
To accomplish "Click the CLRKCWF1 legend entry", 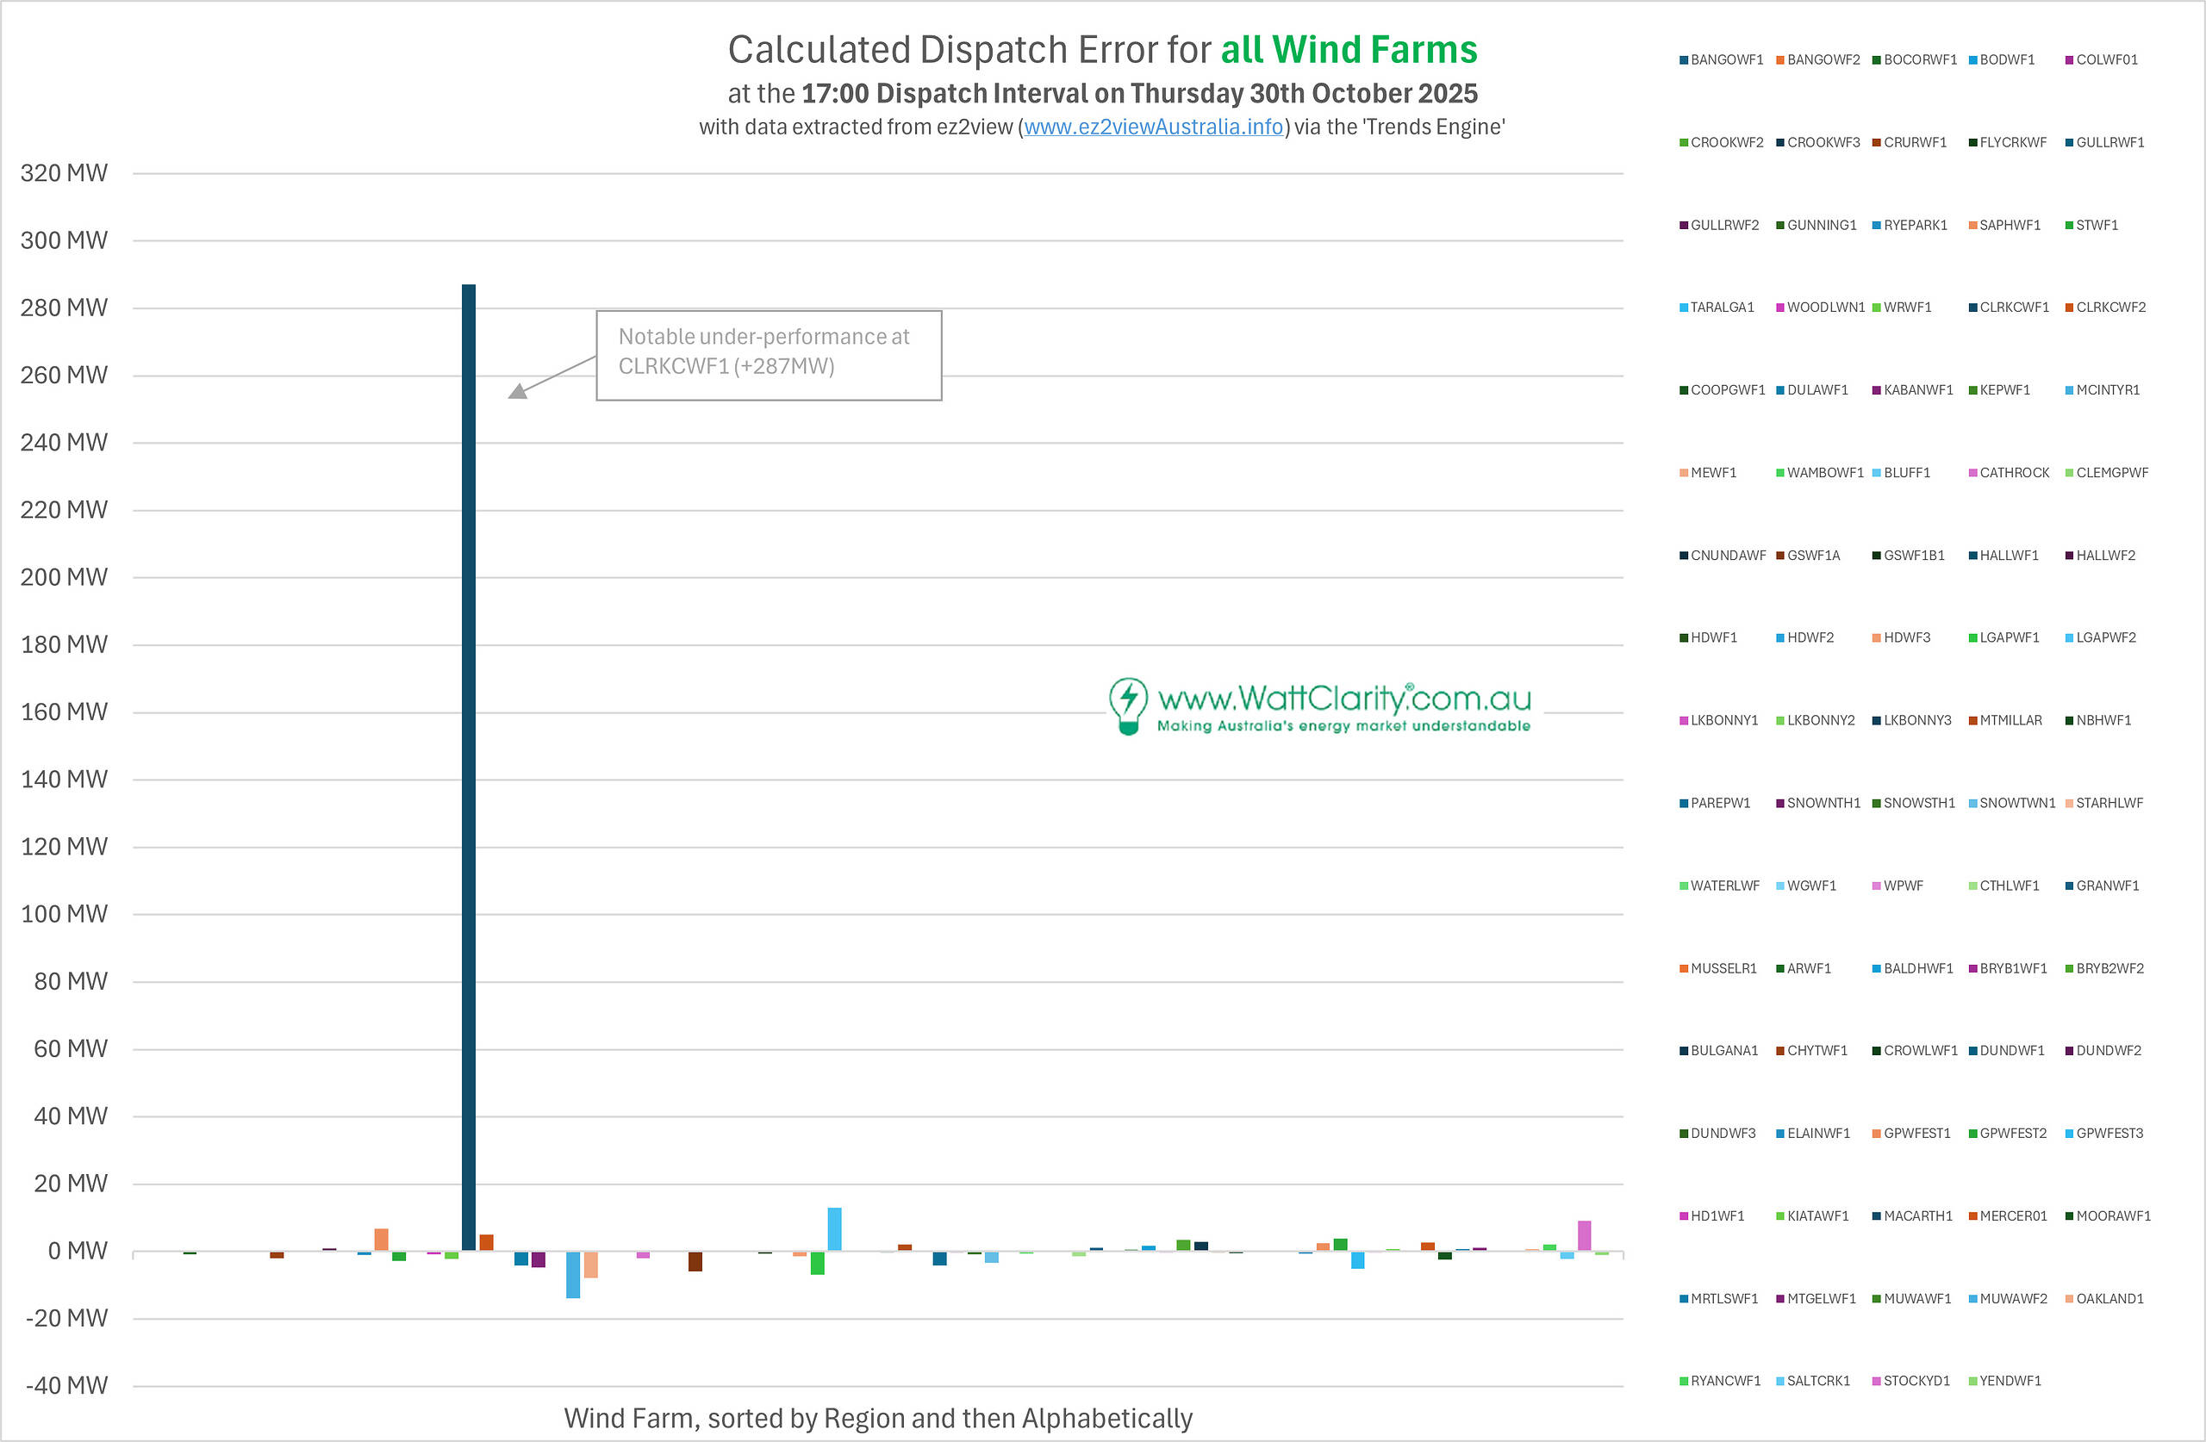I will pyautogui.click(x=2013, y=308).
